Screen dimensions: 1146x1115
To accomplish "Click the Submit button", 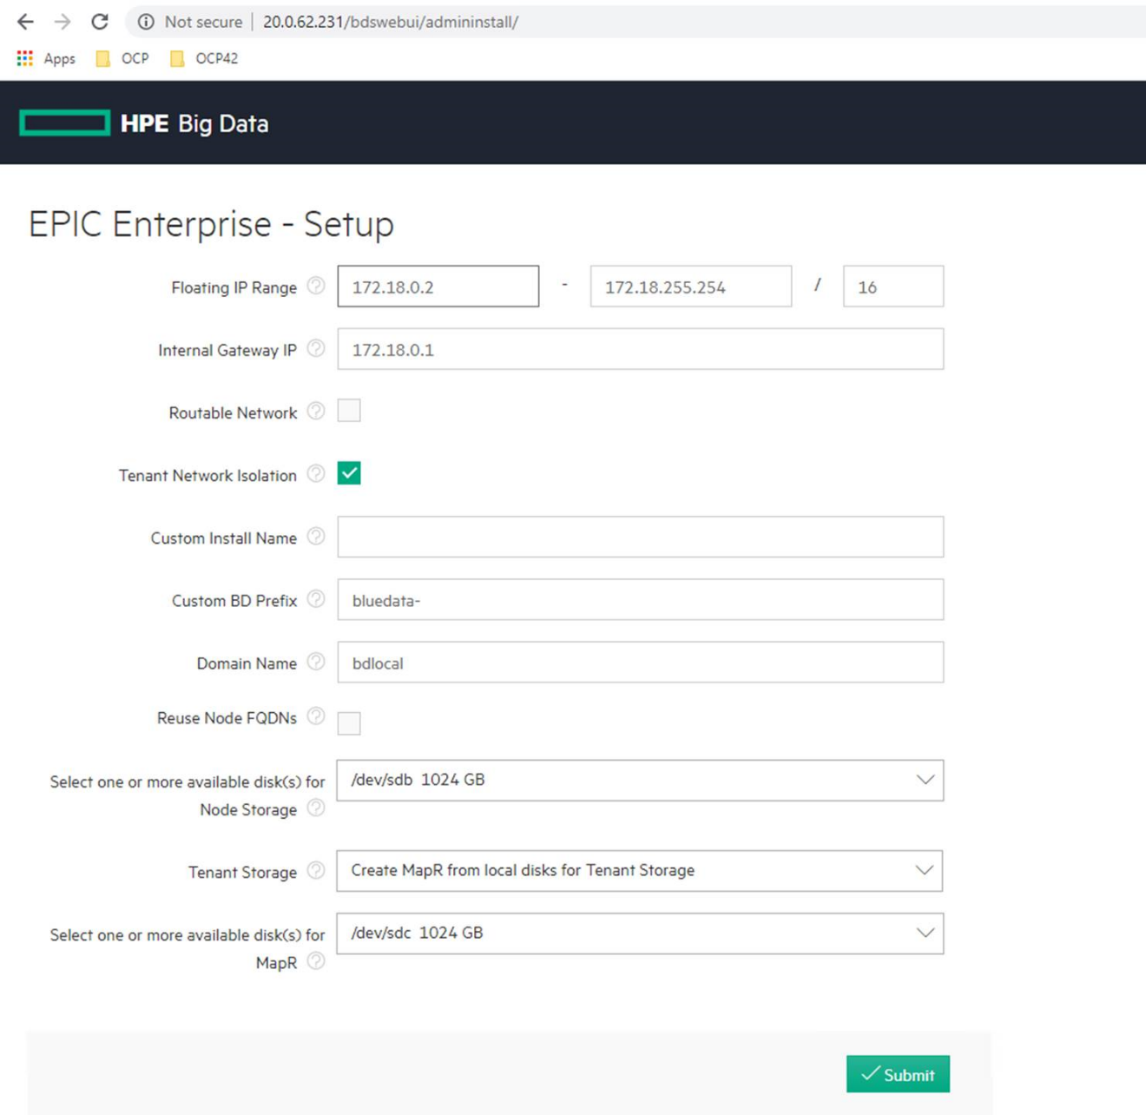I will point(898,1074).
